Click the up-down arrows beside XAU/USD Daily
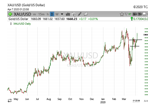148x104 pixels. tap(11, 24)
